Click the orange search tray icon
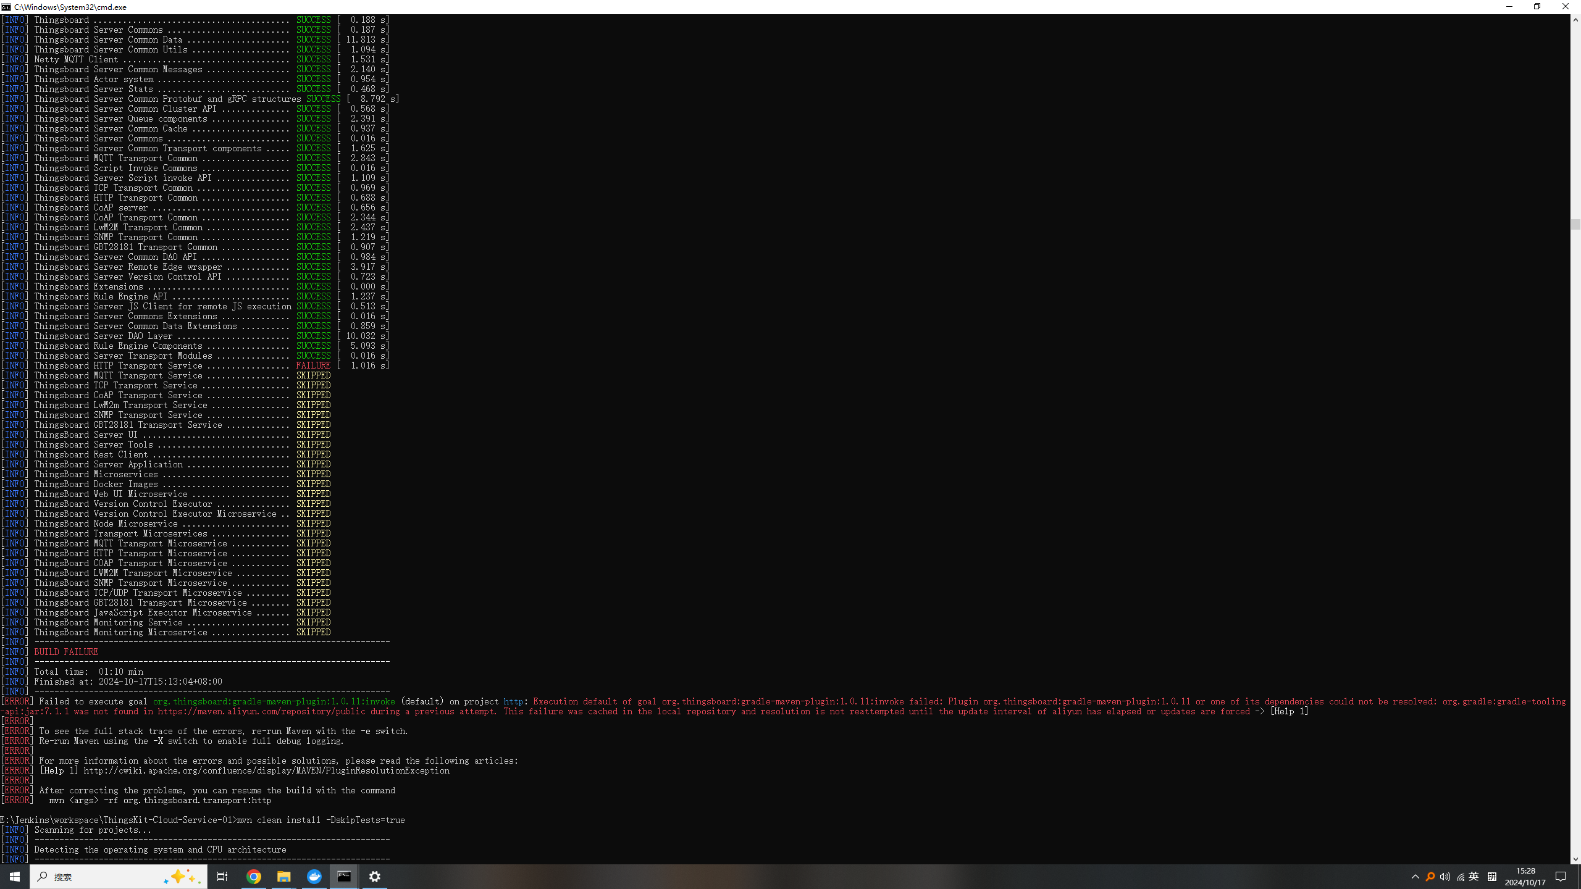1581x889 pixels. click(x=1430, y=877)
